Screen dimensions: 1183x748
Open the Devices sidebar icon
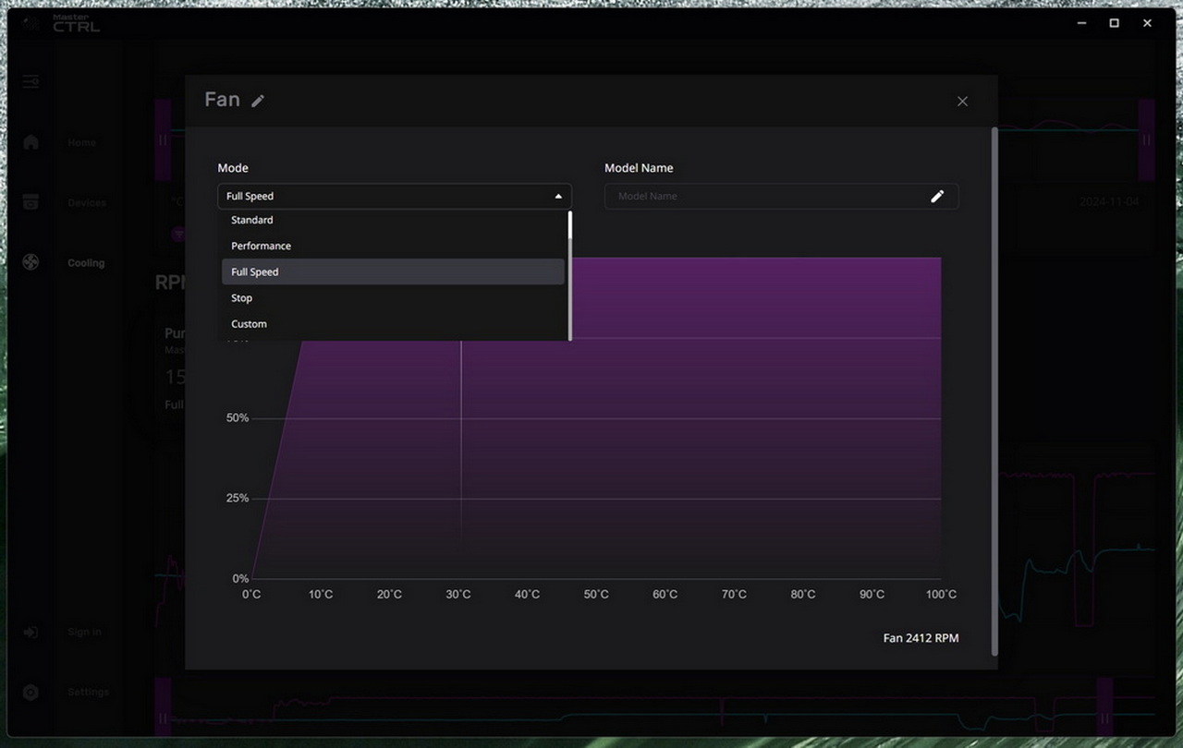[x=30, y=202]
